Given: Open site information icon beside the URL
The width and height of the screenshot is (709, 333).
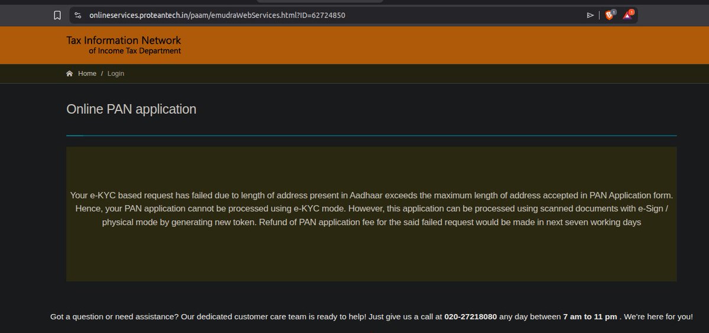Looking at the screenshot, I should tap(78, 15).
